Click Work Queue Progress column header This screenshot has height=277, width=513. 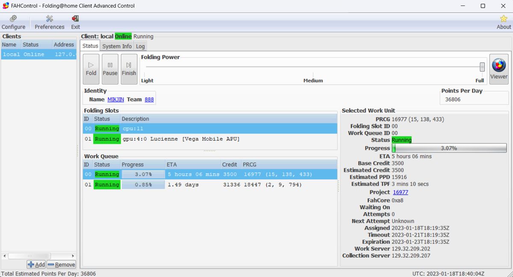pyautogui.click(x=143, y=164)
